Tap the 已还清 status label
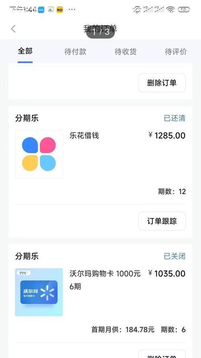Screen dimensions: 201x358 (174, 118)
